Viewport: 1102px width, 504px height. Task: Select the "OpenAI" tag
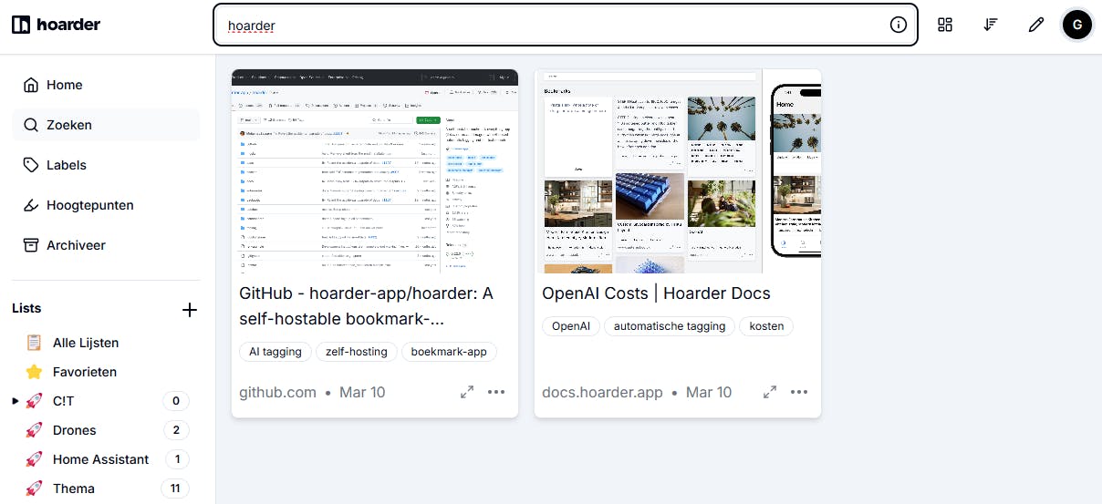pos(571,326)
